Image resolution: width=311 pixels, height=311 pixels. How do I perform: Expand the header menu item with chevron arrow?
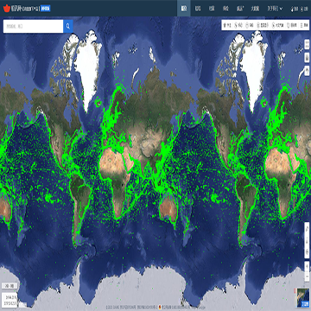click(275, 9)
